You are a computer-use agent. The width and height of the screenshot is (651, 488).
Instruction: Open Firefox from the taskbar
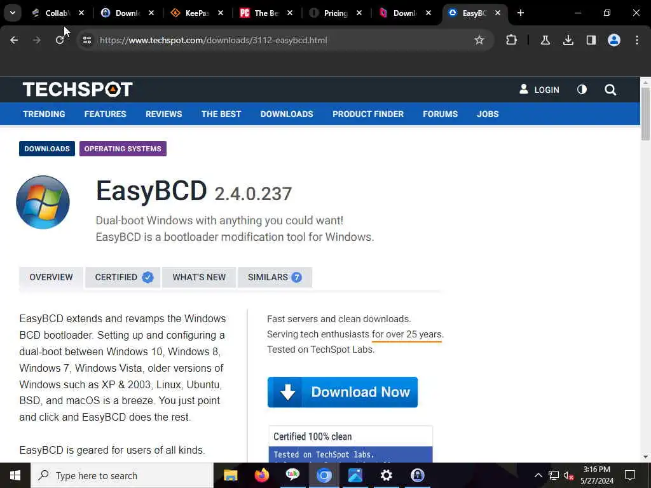(261, 475)
